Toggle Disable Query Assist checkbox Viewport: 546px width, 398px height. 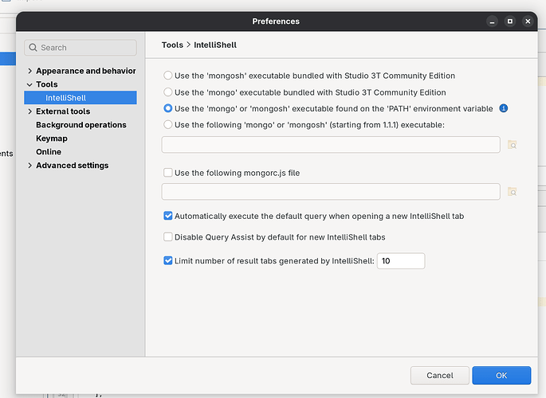click(168, 236)
